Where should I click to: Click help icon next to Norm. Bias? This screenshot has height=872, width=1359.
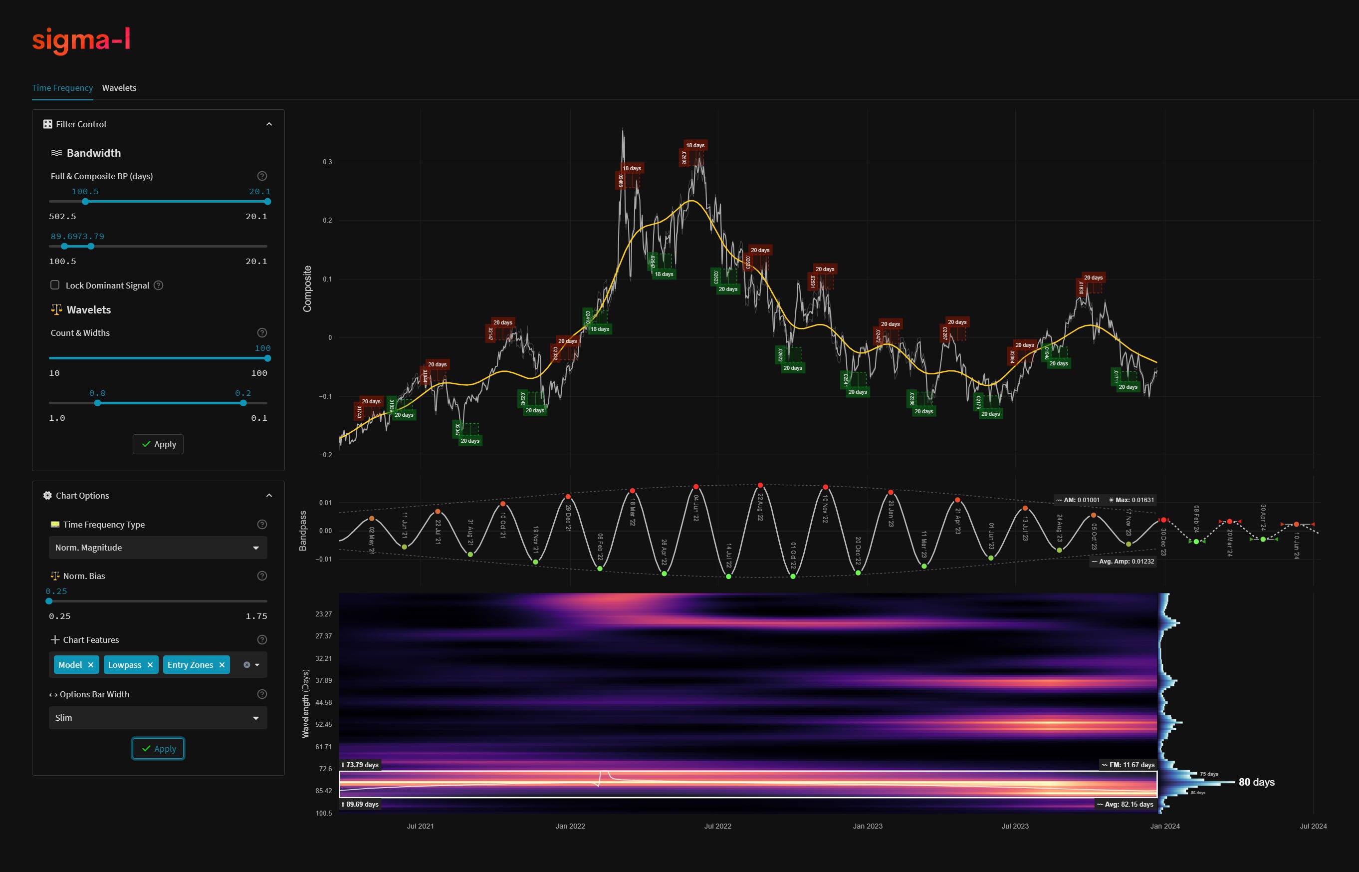[x=262, y=576]
